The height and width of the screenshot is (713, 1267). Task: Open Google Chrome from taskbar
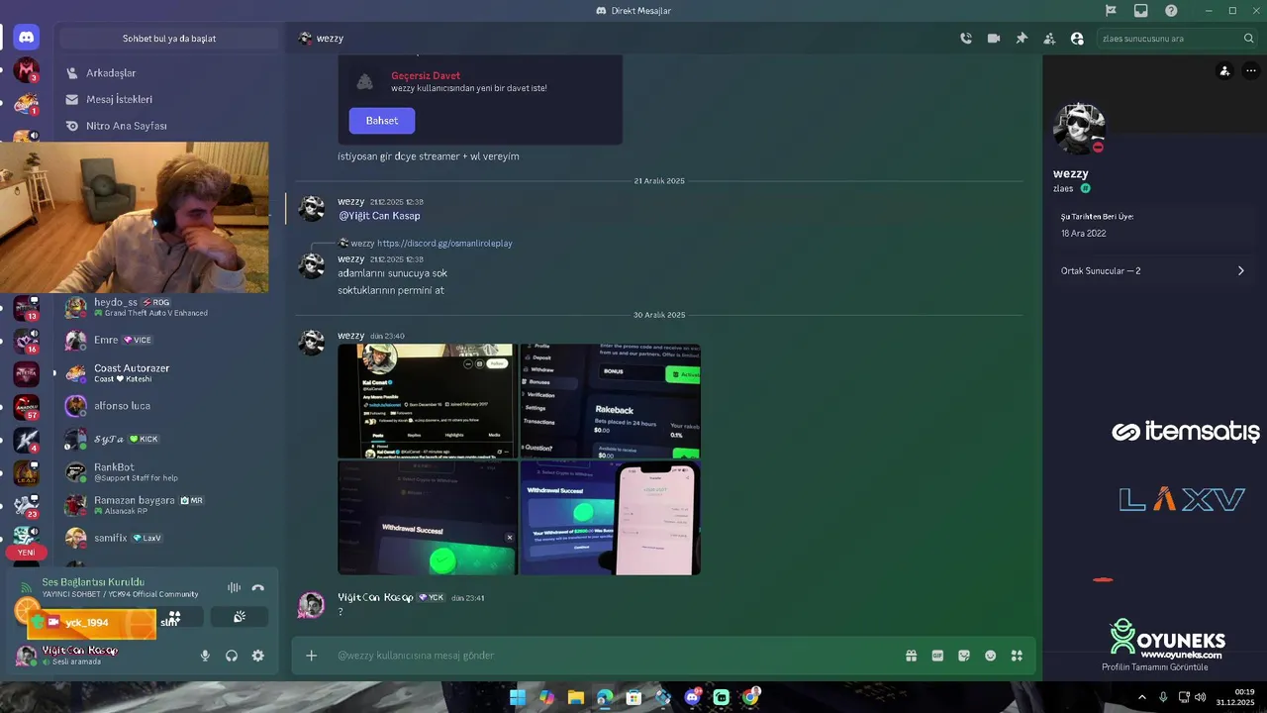click(750, 697)
